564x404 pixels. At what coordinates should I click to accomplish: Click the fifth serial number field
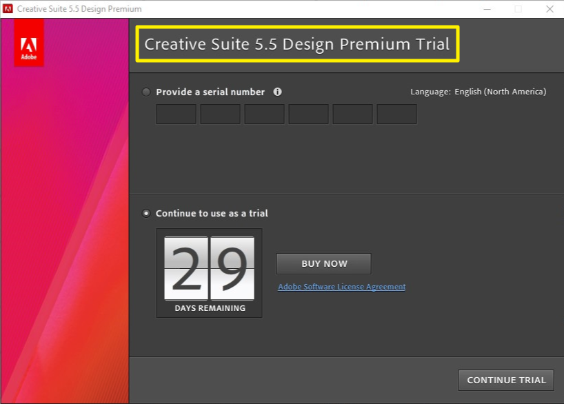352,114
